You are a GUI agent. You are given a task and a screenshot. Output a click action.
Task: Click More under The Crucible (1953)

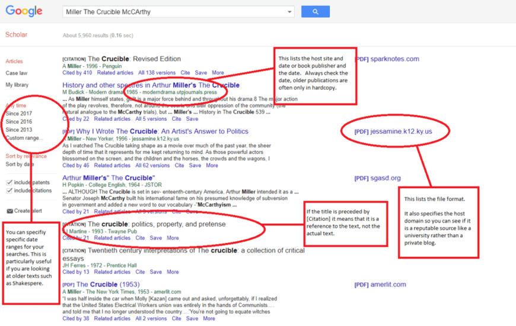point(209,318)
